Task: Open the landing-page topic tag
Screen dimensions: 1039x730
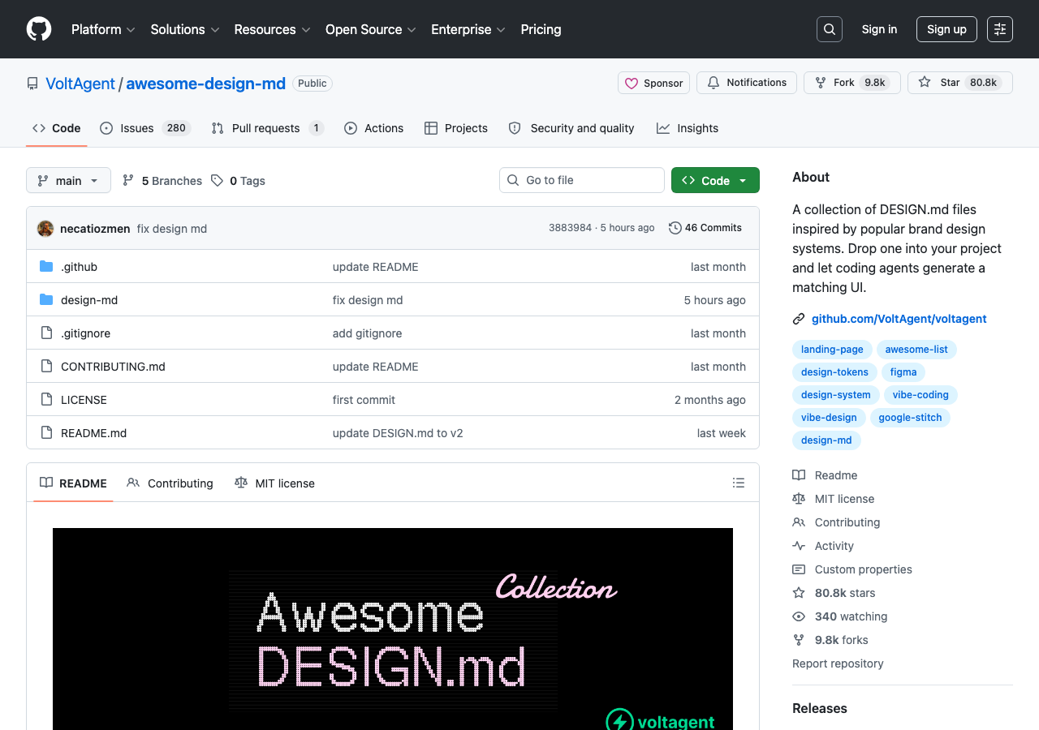Action: (x=832, y=350)
